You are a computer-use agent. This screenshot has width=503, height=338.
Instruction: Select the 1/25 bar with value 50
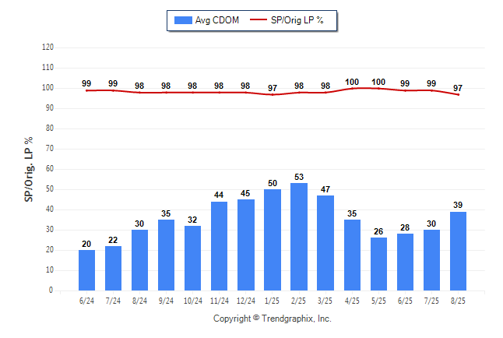[273, 240]
